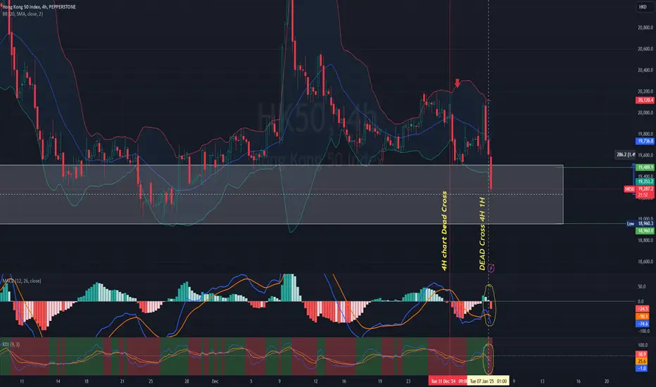This screenshot has width=656, height=387.
Task: Select the red down arrow drawing
Action: coord(458,83)
